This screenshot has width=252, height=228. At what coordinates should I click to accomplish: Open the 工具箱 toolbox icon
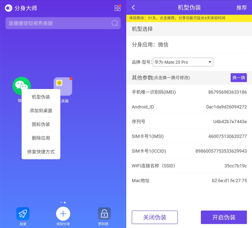coord(63,86)
